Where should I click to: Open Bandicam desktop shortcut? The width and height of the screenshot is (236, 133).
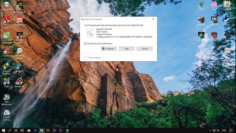point(20,83)
